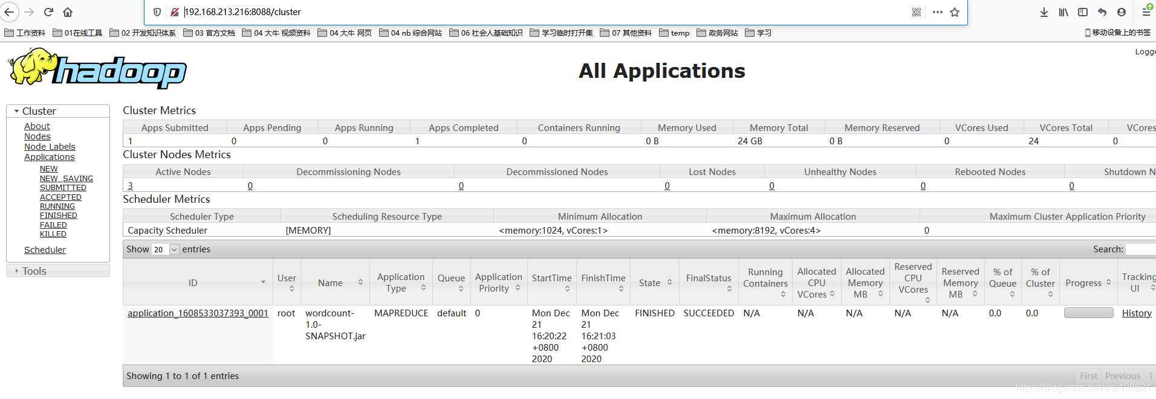Filter applications by RUNNING state
This screenshot has height=399, width=1156.
(57, 206)
